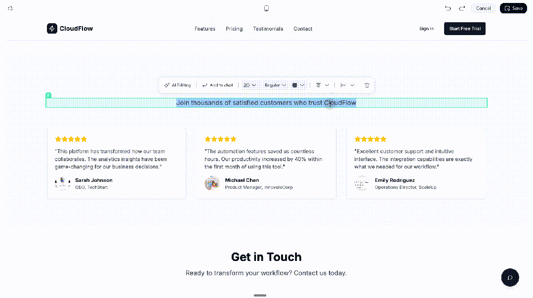The width and height of the screenshot is (533, 298).
Task: Redo the last edit
Action: [x=461, y=8]
